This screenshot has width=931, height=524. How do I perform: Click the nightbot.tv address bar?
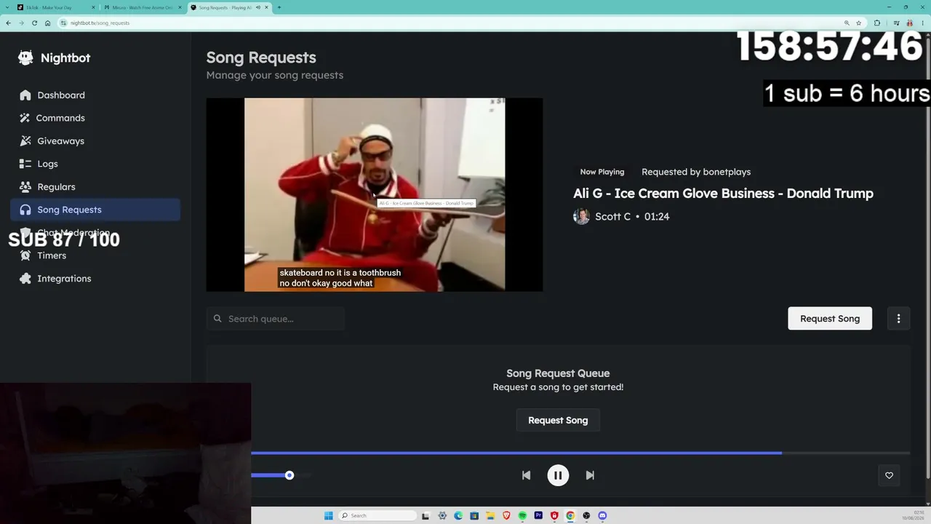[461, 23]
